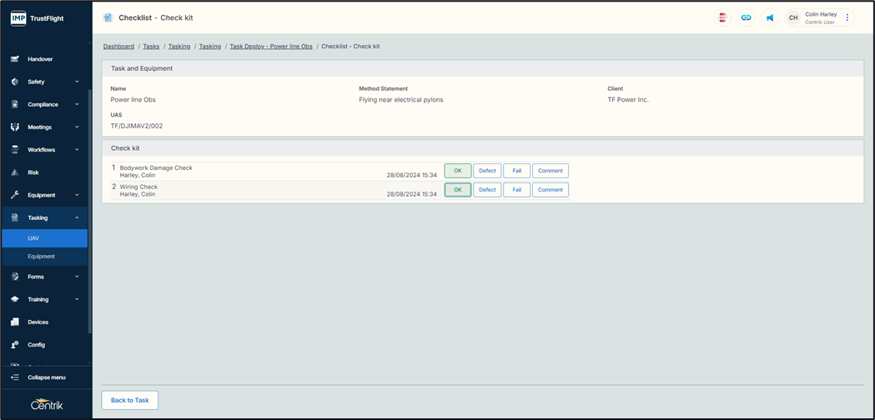Click the megaphone announcements icon
This screenshot has height=420, width=875.
[769, 17]
